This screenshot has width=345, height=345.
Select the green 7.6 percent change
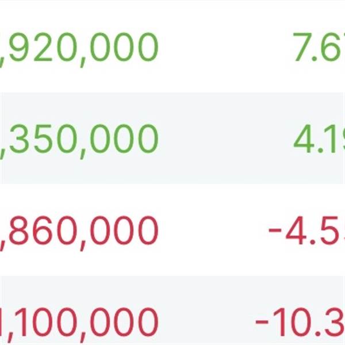pos(319,47)
